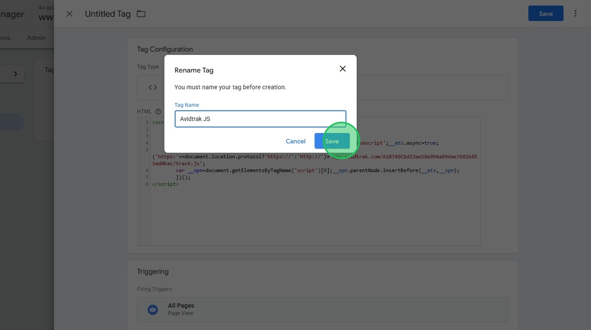Cancel the Rename Tag dialog
This screenshot has height=330, width=591.
click(x=295, y=141)
